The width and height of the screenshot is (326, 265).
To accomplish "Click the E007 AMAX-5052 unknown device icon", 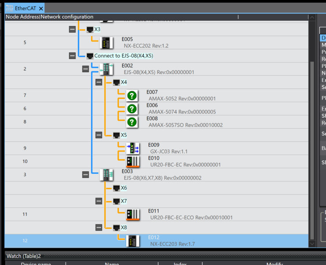I will pos(131,96).
